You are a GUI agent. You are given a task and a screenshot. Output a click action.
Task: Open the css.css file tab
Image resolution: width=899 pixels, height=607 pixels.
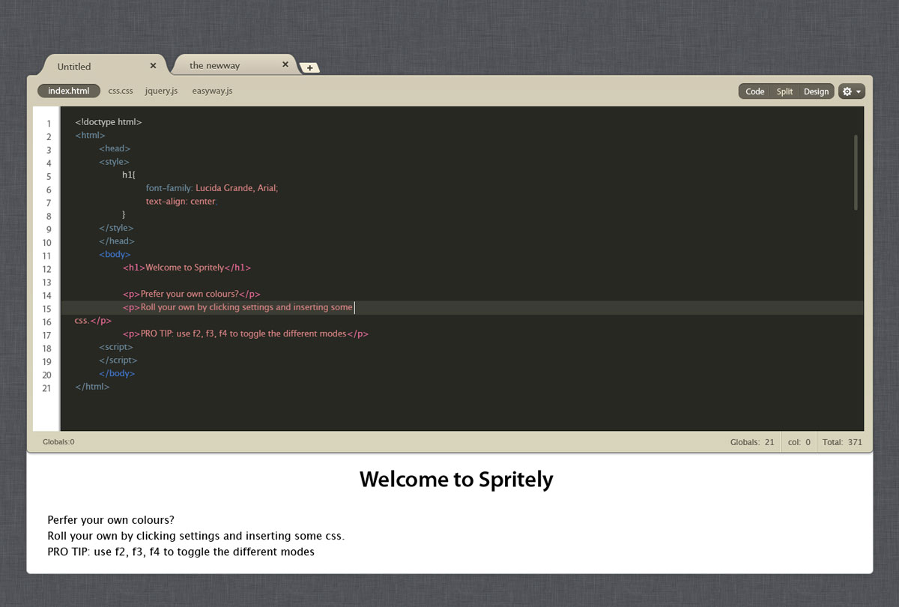coord(121,91)
